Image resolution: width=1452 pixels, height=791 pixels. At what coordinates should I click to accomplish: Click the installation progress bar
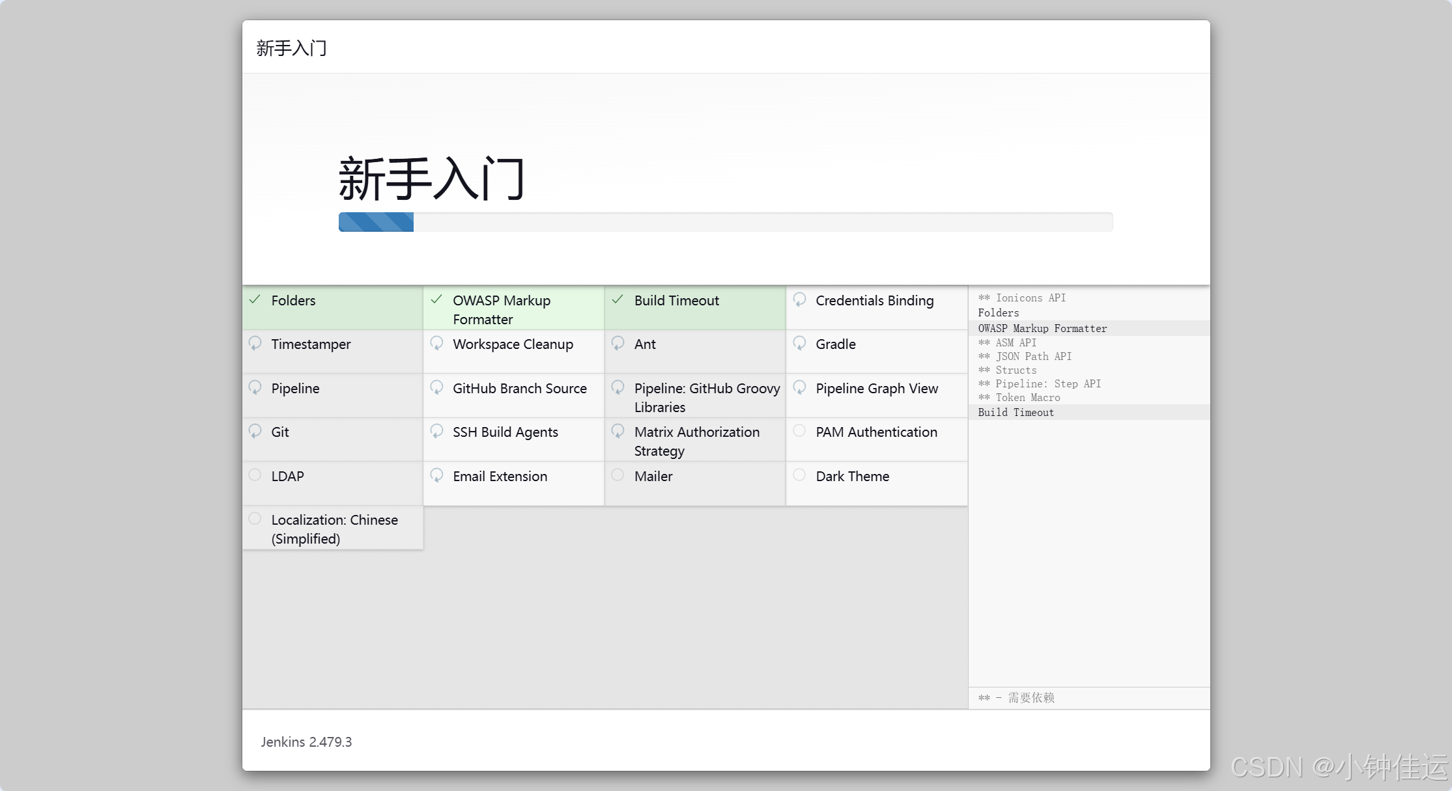(x=726, y=222)
